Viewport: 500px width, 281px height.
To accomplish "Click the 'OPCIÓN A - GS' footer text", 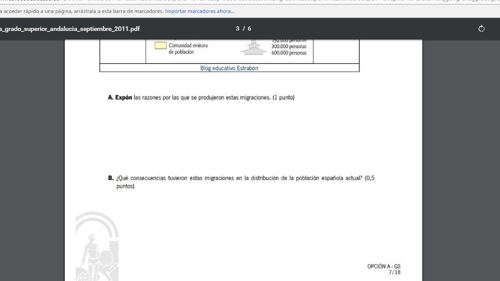I will [384, 266].
